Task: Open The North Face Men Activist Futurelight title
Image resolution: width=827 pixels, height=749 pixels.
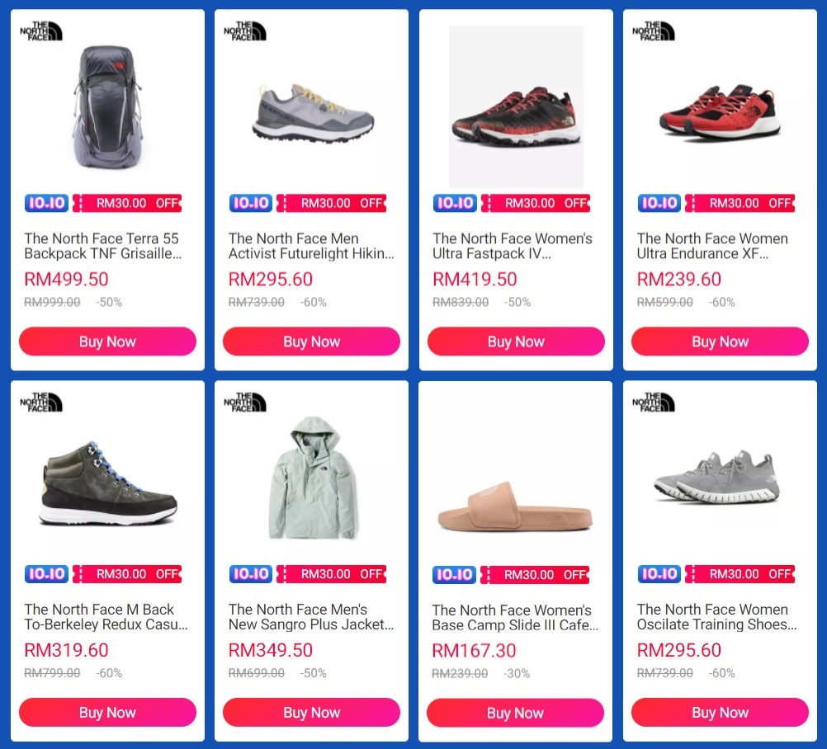Action: click(311, 246)
